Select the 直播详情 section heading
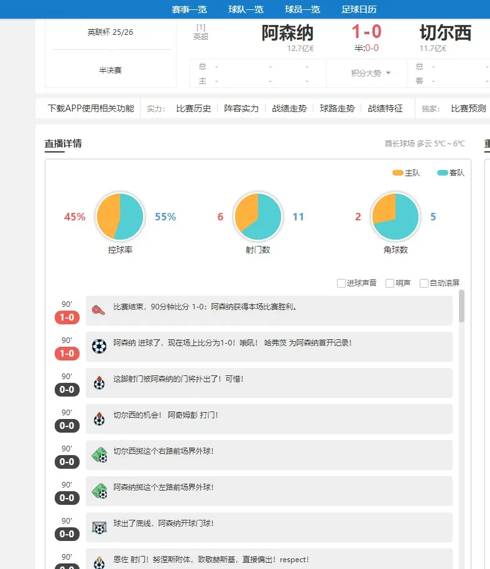Viewport: 490px width, 569px height. (x=63, y=144)
